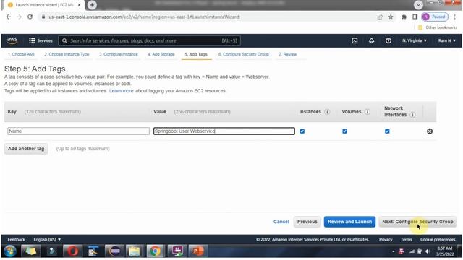This screenshot has width=463, height=260.
Task: Open the Learn more tagging link
Action: pos(121,91)
